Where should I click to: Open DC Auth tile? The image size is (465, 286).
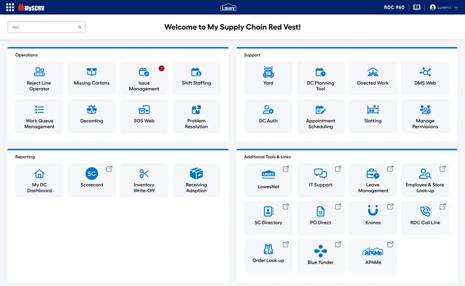(x=268, y=117)
